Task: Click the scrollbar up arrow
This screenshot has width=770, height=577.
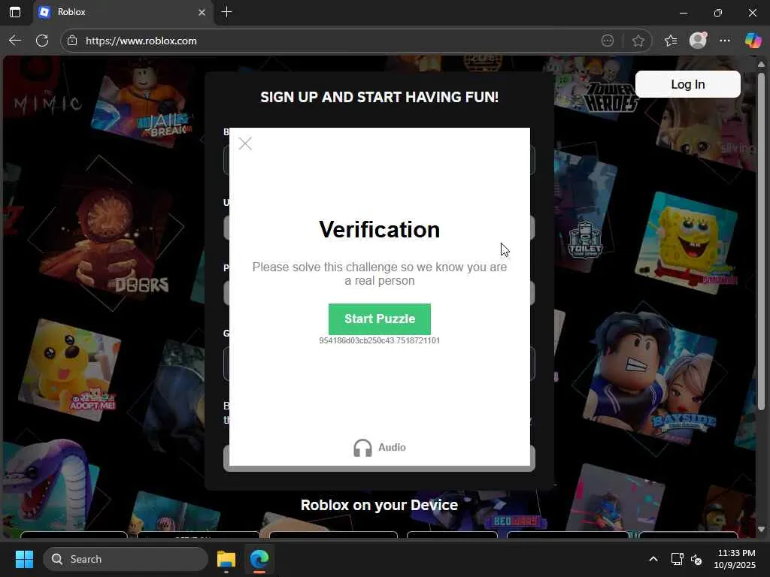Action: point(761,64)
